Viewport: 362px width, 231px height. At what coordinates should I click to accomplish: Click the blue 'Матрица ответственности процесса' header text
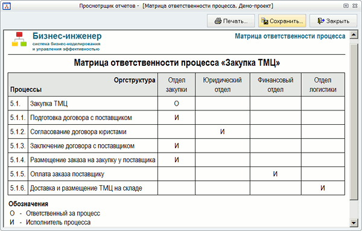(290, 36)
